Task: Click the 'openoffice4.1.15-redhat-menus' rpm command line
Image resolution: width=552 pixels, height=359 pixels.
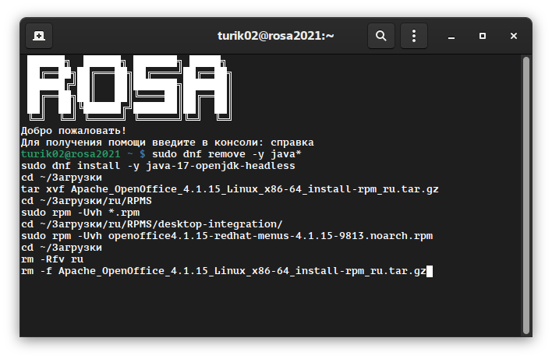Action: pos(227,236)
